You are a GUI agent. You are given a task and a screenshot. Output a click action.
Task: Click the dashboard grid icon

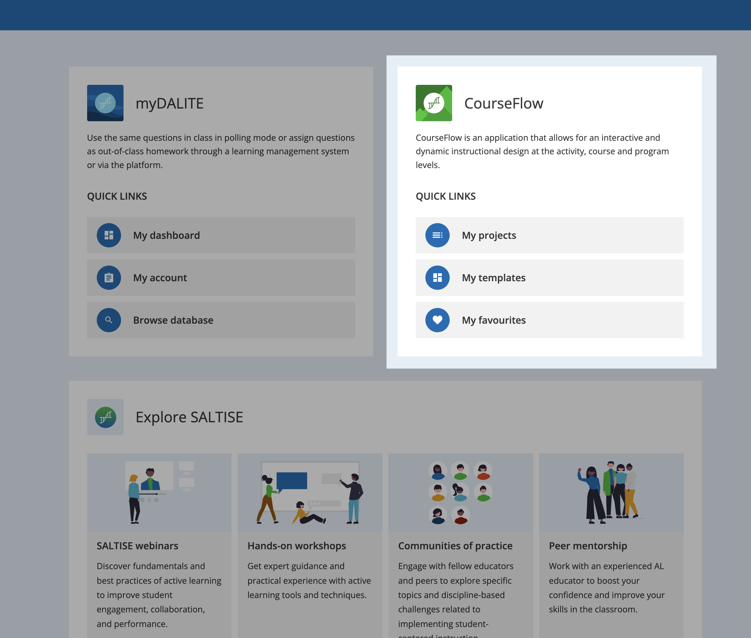[109, 235]
